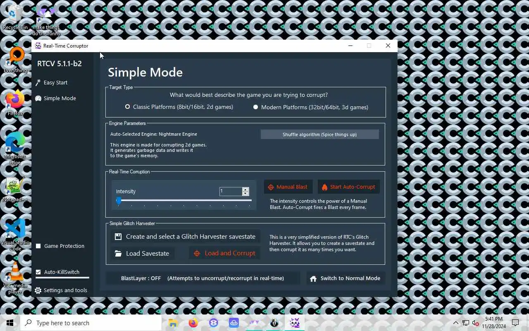This screenshot has width=529, height=331.
Task: Click the active Real-Time Corruptor taskbar icon
Action: point(294,323)
